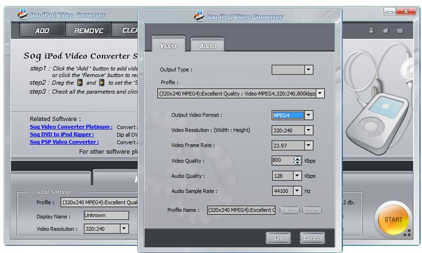Click the iPod image in main window
Screen dimensions: 422x253
(377, 123)
